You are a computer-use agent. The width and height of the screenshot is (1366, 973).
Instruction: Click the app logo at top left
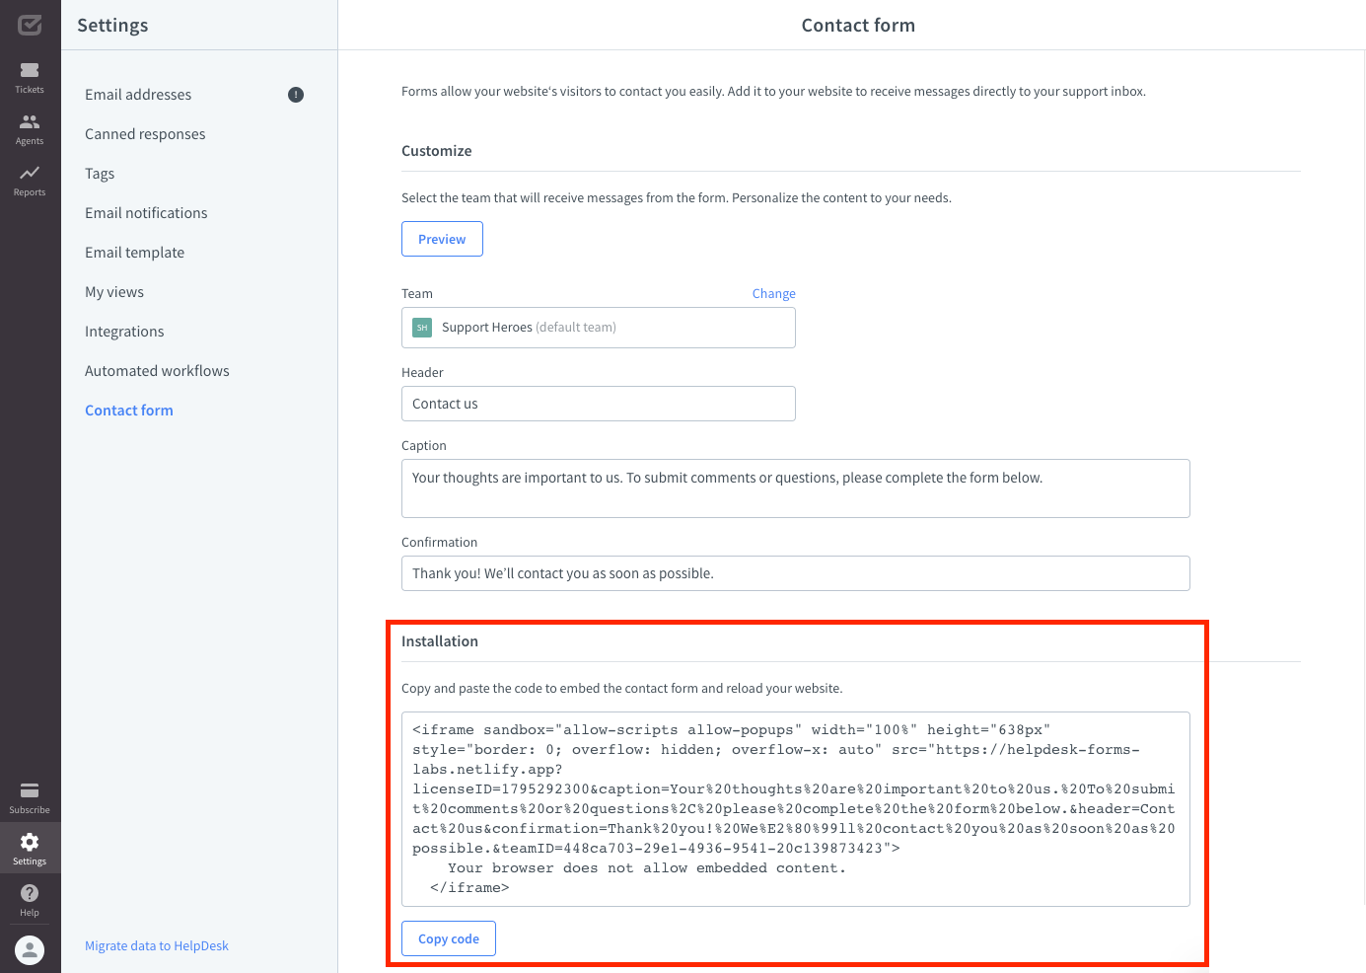29,25
